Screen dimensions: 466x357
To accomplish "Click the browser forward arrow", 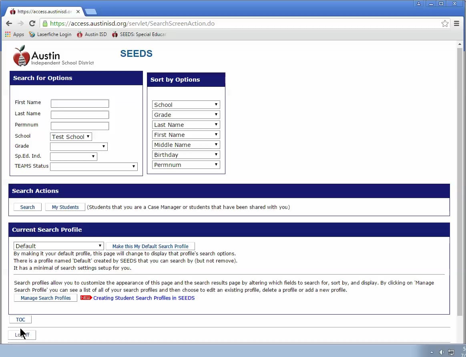I will (x=20, y=24).
